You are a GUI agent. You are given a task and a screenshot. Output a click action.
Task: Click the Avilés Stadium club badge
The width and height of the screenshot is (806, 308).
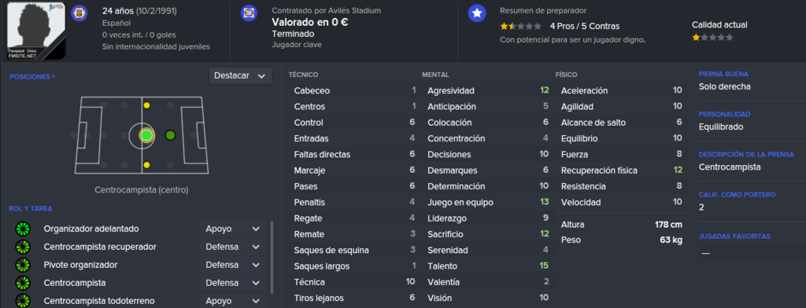coord(249,13)
